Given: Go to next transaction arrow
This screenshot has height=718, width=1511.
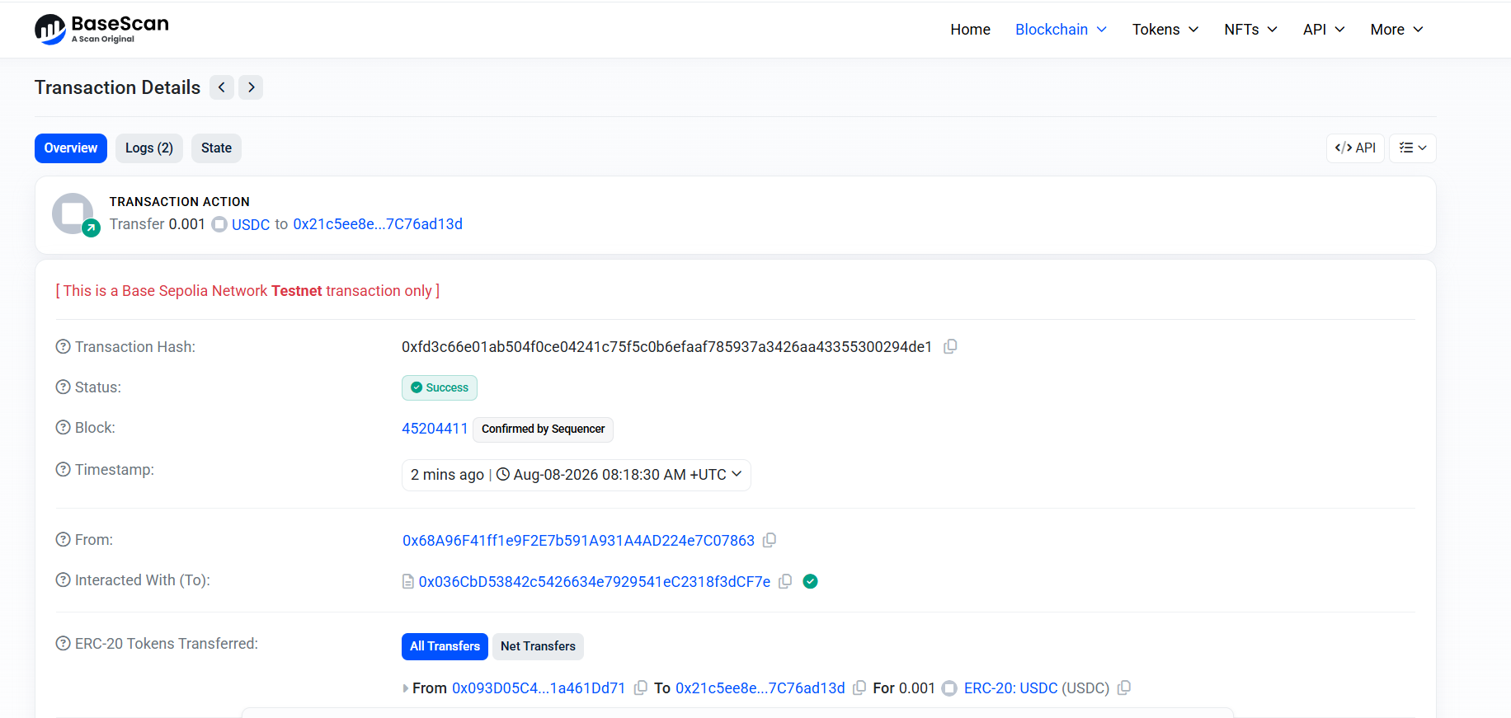Looking at the screenshot, I should [251, 87].
